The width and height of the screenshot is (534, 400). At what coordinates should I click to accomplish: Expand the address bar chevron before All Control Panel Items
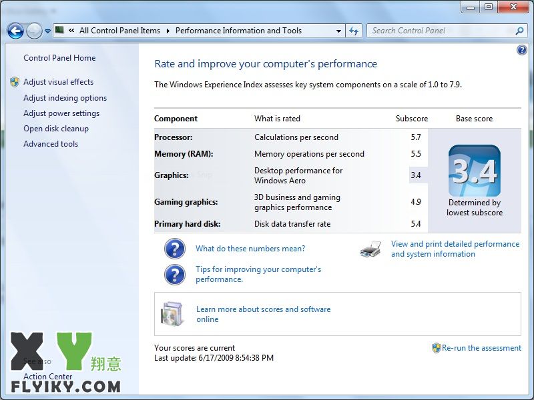pyautogui.click(x=71, y=30)
